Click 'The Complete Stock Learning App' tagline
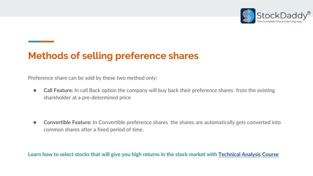 (279, 21)
